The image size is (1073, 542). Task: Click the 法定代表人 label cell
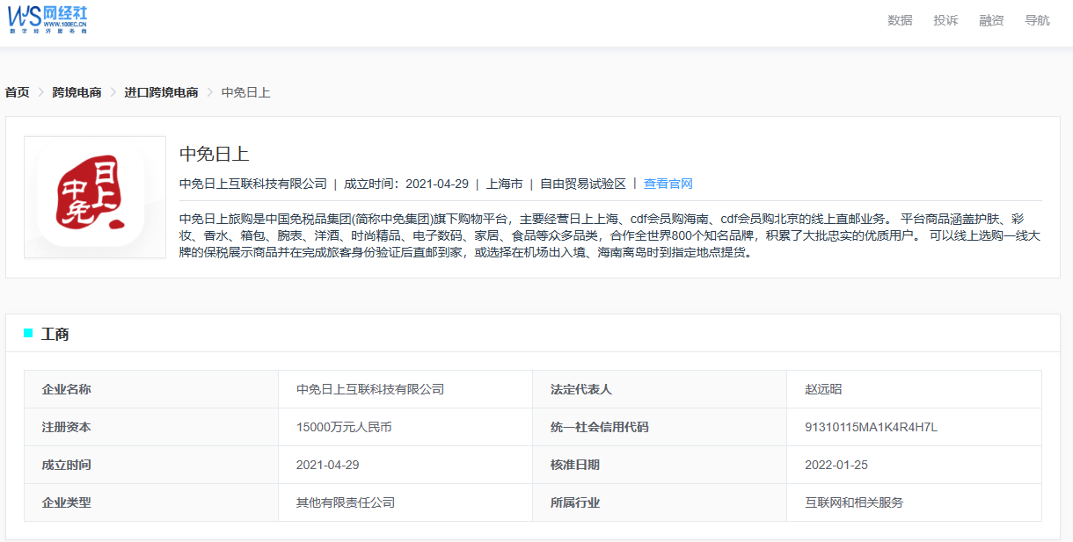(660, 389)
